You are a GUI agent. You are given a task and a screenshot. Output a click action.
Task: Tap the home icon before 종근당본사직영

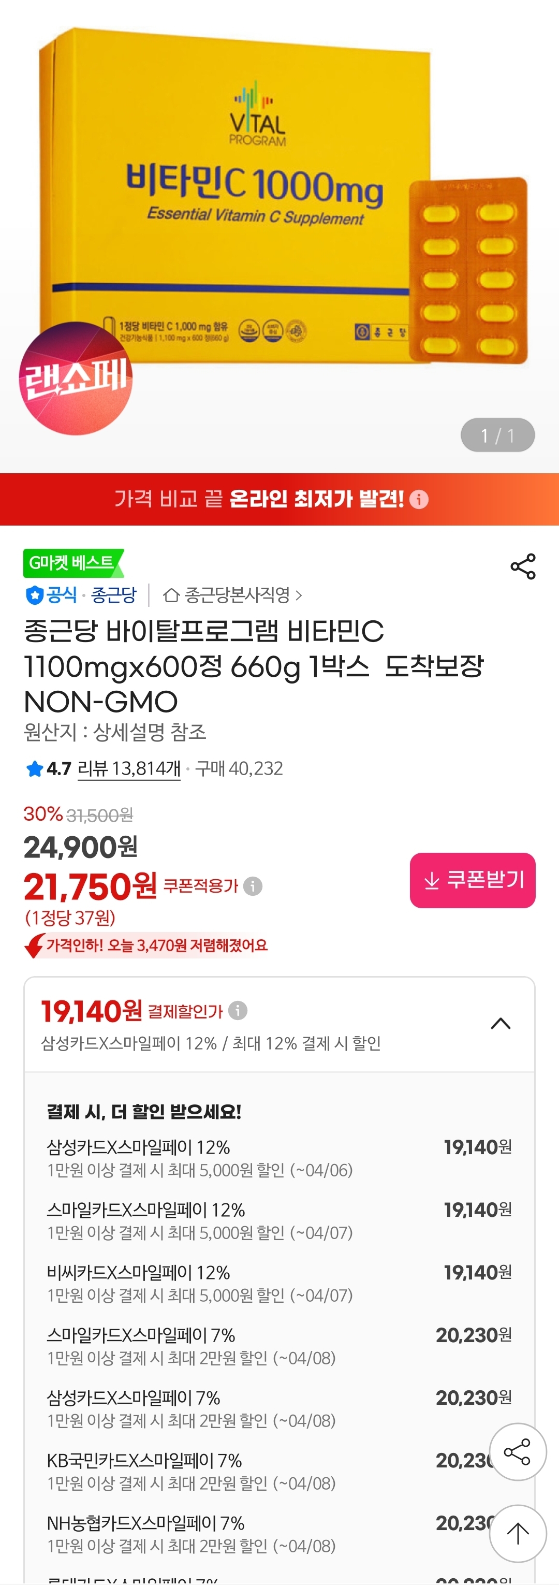(x=171, y=595)
